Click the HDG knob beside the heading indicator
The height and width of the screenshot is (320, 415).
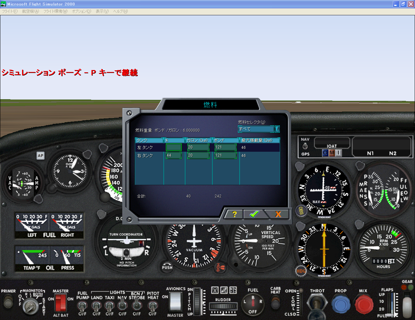[301, 271]
